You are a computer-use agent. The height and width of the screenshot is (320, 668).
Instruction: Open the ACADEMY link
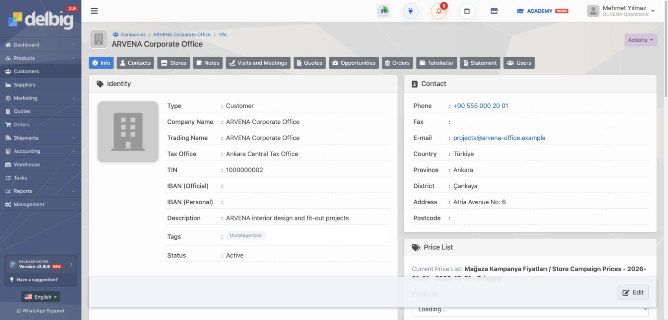[x=542, y=11]
